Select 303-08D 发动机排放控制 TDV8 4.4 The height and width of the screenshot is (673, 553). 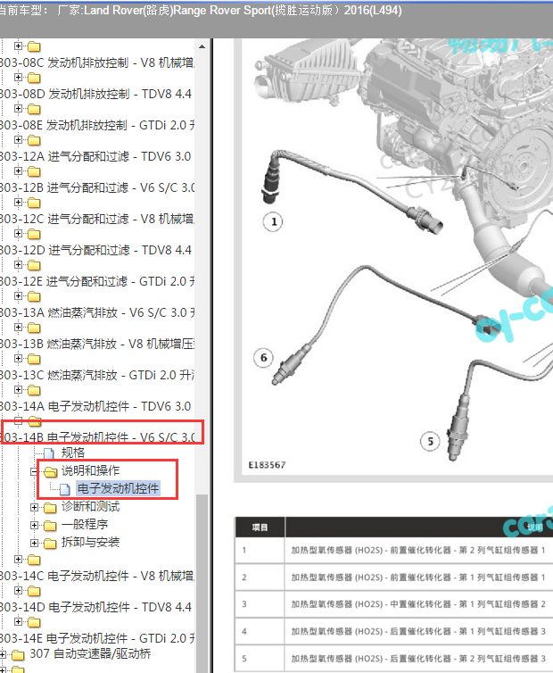(x=95, y=94)
